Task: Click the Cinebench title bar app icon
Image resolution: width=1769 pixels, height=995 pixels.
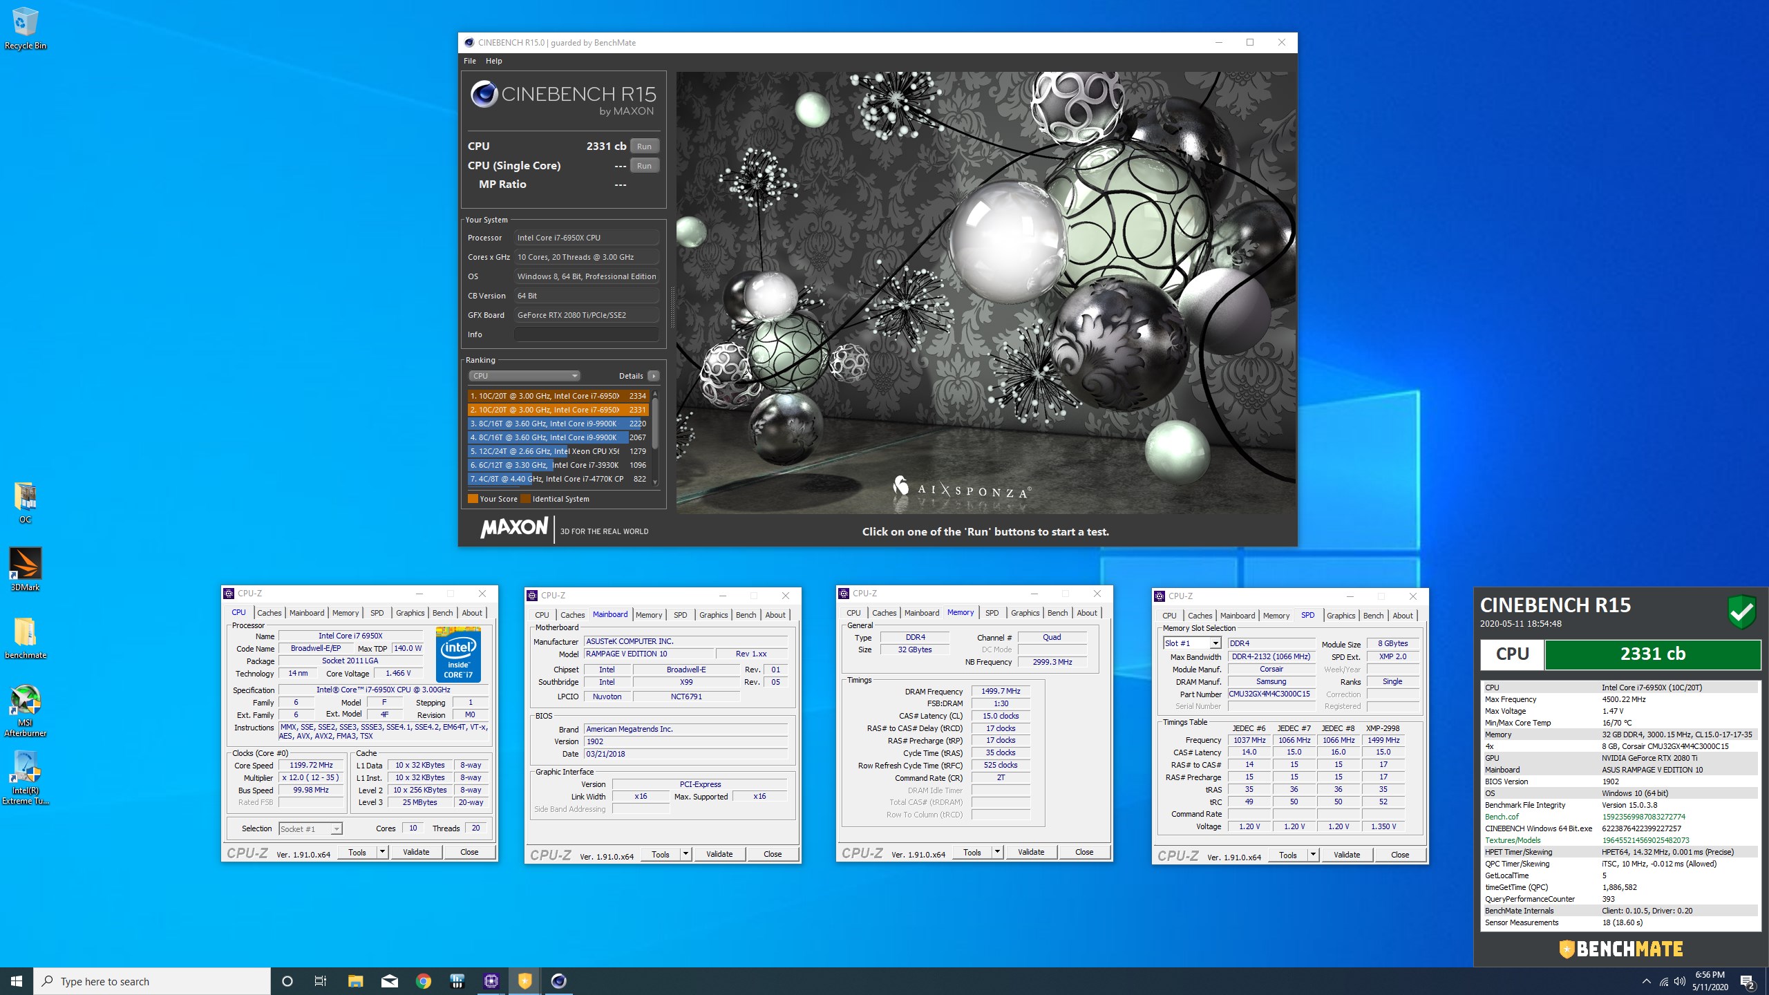Action: tap(469, 43)
